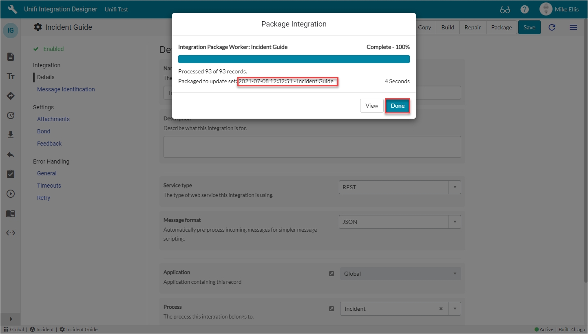This screenshot has width=588, height=334.
Task: Click the document icon in left sidebar
Action: tap(11, 57)
